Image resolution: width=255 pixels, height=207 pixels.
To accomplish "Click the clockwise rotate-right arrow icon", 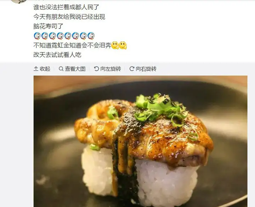I will coord(132,69).
